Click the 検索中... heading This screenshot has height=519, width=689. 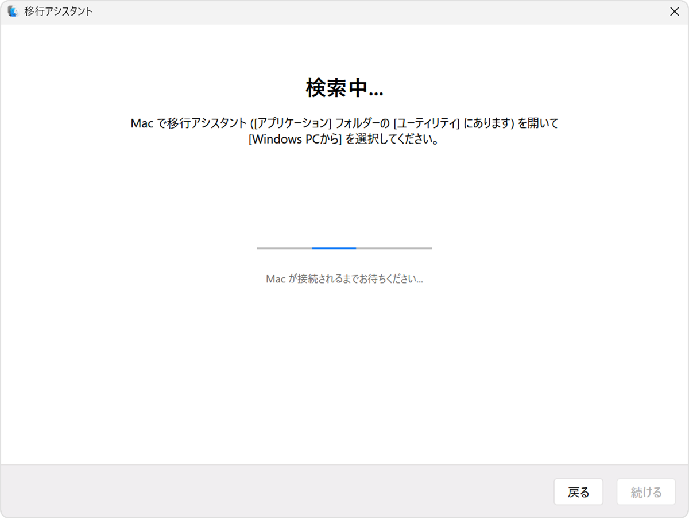344,88
